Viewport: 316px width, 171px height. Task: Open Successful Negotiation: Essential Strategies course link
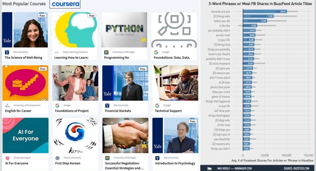(x=124, y=165)
